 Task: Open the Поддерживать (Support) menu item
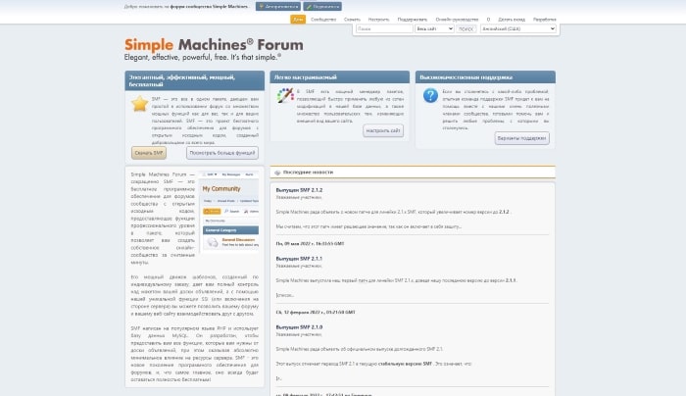(x=413, y=20)
